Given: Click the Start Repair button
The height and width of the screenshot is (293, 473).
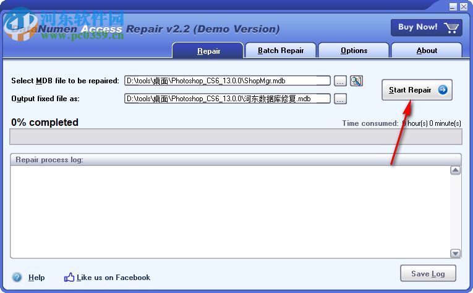Looking at the screenshot, I should tap(417, 90).
